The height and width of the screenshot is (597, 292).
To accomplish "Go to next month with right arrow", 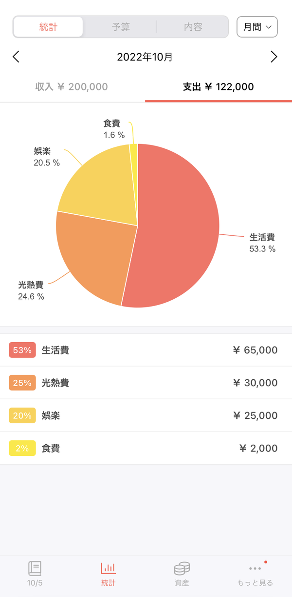I will click(x=274, y=57).
